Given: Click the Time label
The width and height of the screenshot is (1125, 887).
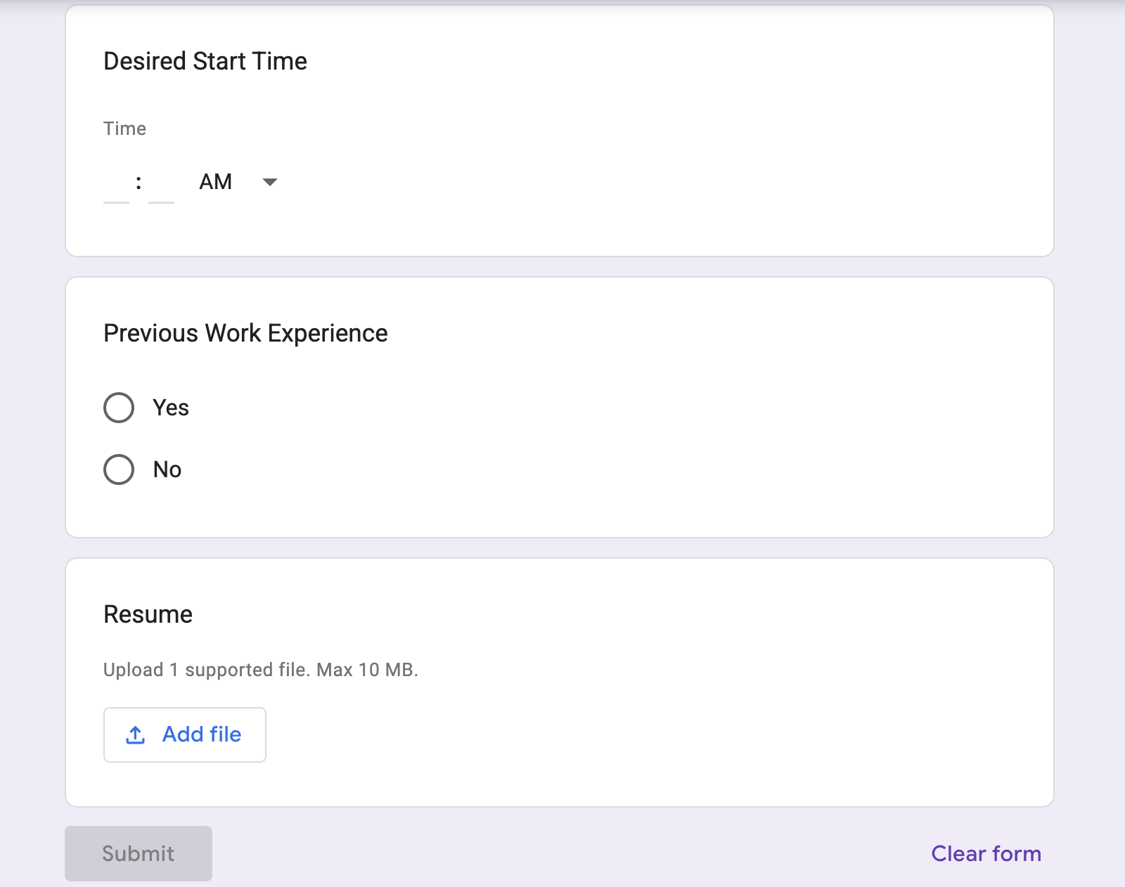Looking at the screenshot, I should click(124, 129).
